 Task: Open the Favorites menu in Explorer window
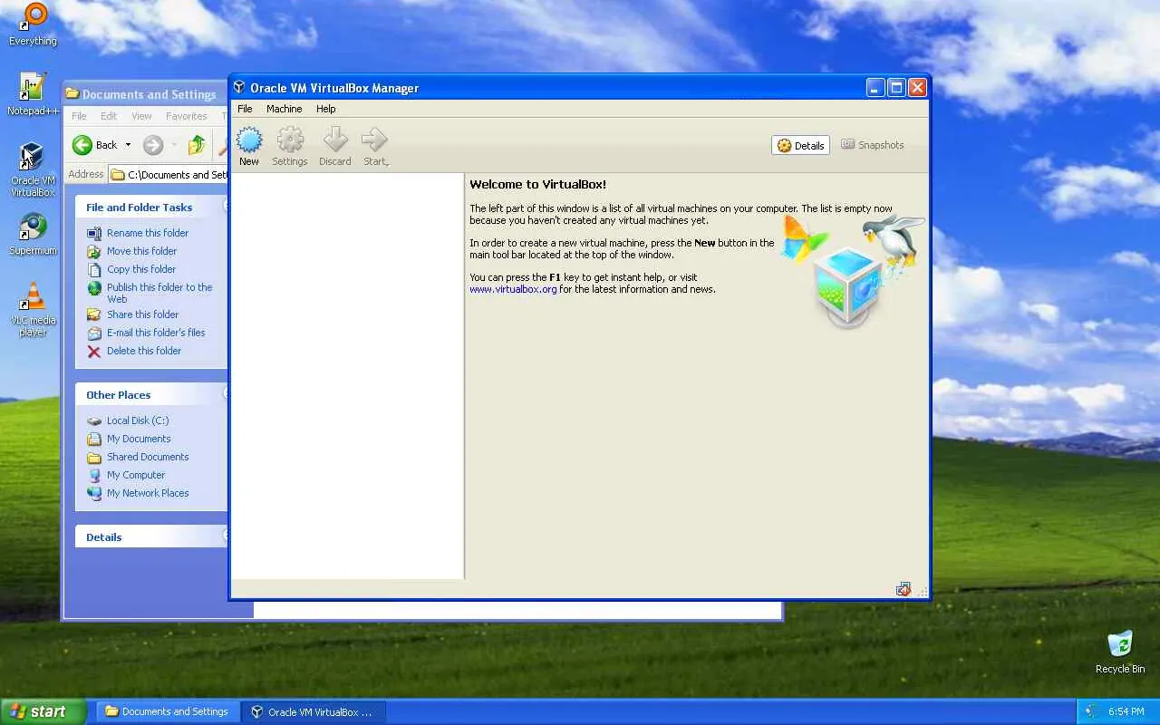186,116
